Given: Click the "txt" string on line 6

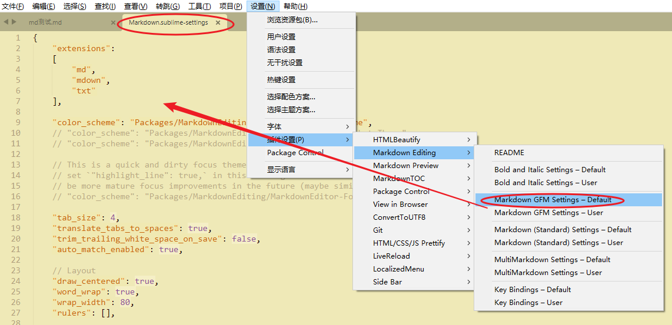Looking at the screenshot, I should [84, 91].
